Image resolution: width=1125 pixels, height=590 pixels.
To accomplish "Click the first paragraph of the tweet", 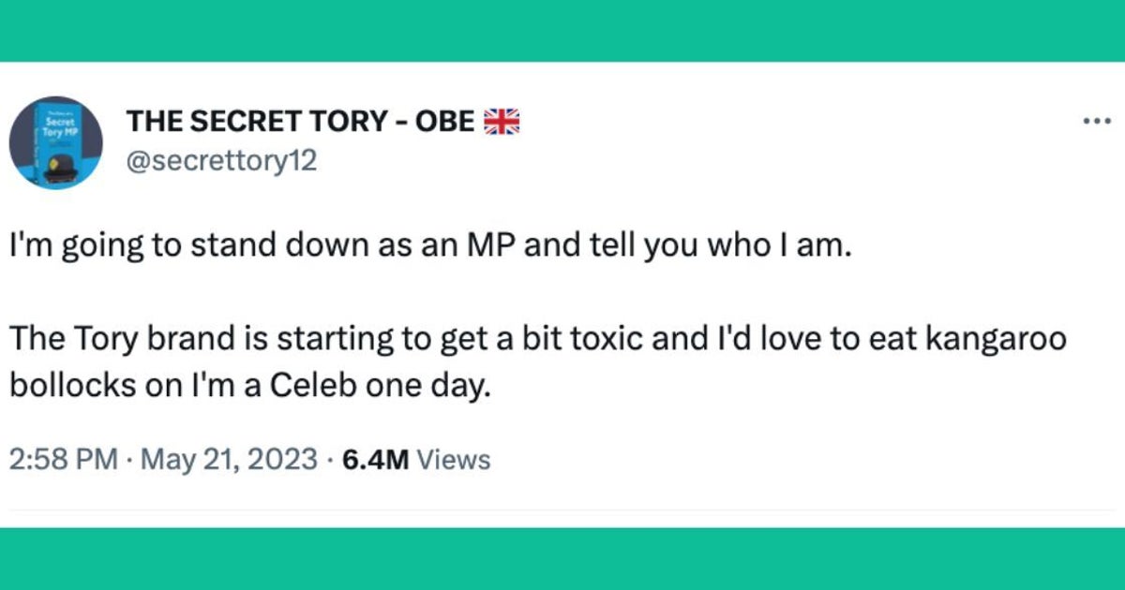I will [x=375, y=243].
